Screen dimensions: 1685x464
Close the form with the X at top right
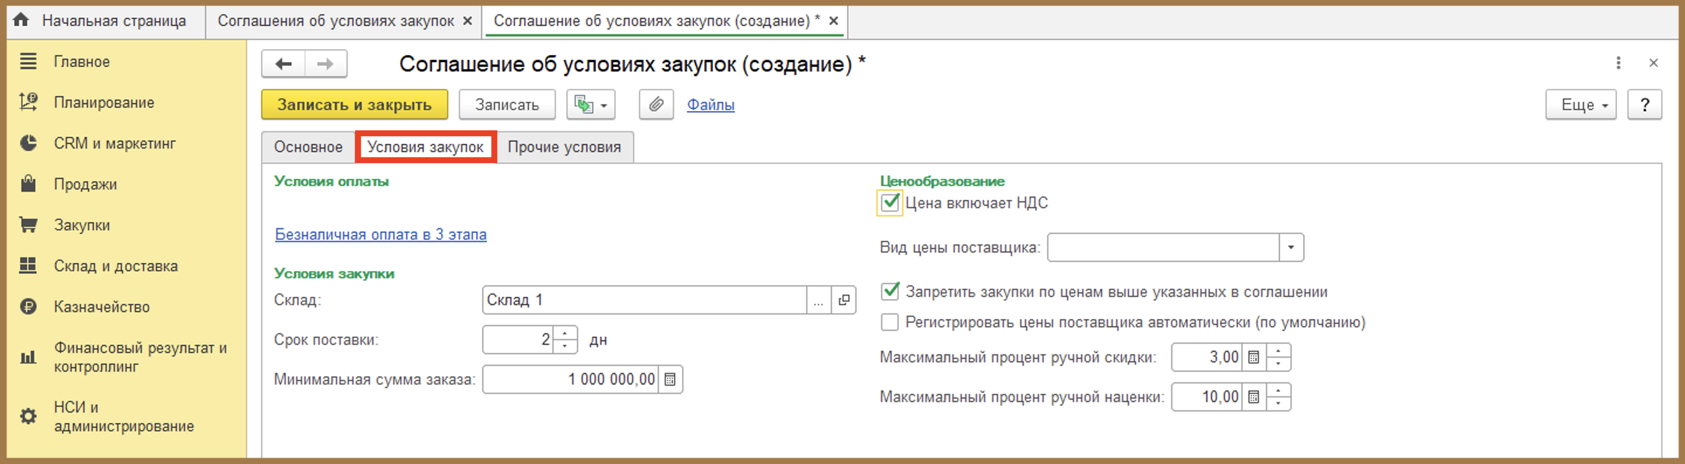click(x=1653, y=63)
